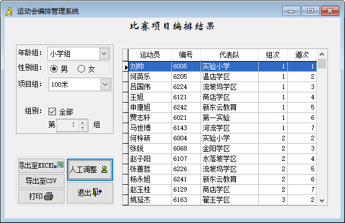Click the 运动员 column header

(x=150, y=55)
